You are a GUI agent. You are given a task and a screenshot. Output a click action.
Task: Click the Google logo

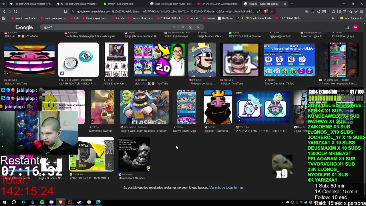pos(24,27)
